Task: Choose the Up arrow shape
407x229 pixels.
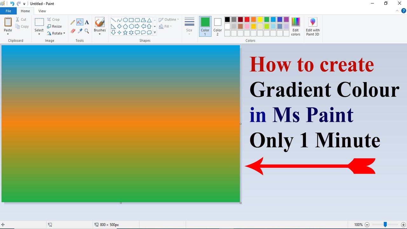Action: coord(149,26)
